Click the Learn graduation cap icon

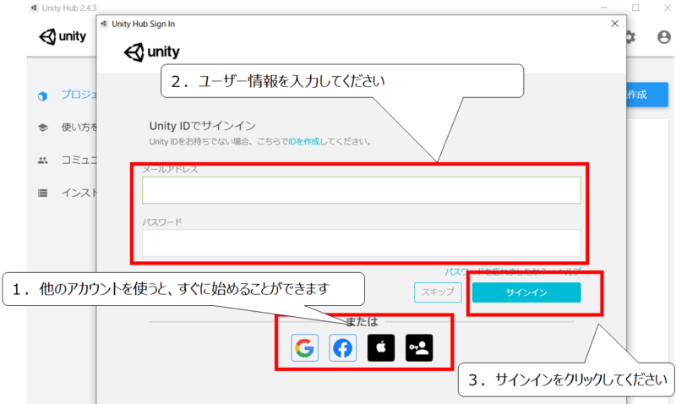[x=42, y=128]
